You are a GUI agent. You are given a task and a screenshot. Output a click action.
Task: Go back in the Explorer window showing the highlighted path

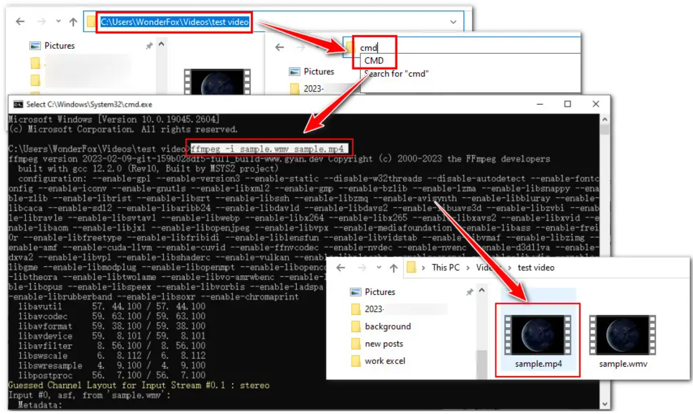coord(20,22)
